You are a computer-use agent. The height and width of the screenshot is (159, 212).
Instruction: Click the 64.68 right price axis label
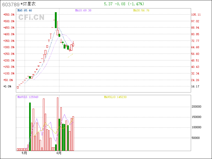coord(195,47)
